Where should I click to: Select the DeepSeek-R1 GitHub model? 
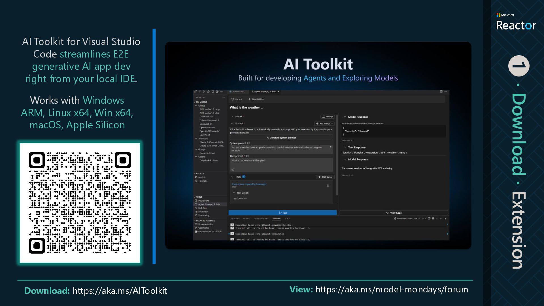coord(206,124)
